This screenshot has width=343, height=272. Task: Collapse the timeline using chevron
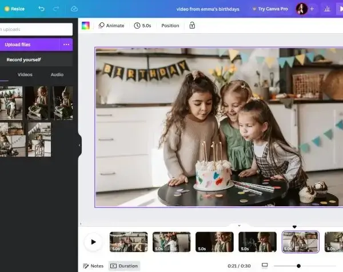pyautogui.click(x=239, y=225)
